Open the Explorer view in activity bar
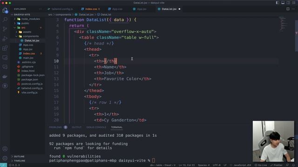Viewport: 298px width, 167px height. pos(5,10)
